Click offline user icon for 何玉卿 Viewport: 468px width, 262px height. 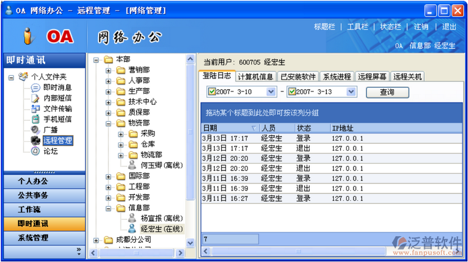tap(132, 165)
